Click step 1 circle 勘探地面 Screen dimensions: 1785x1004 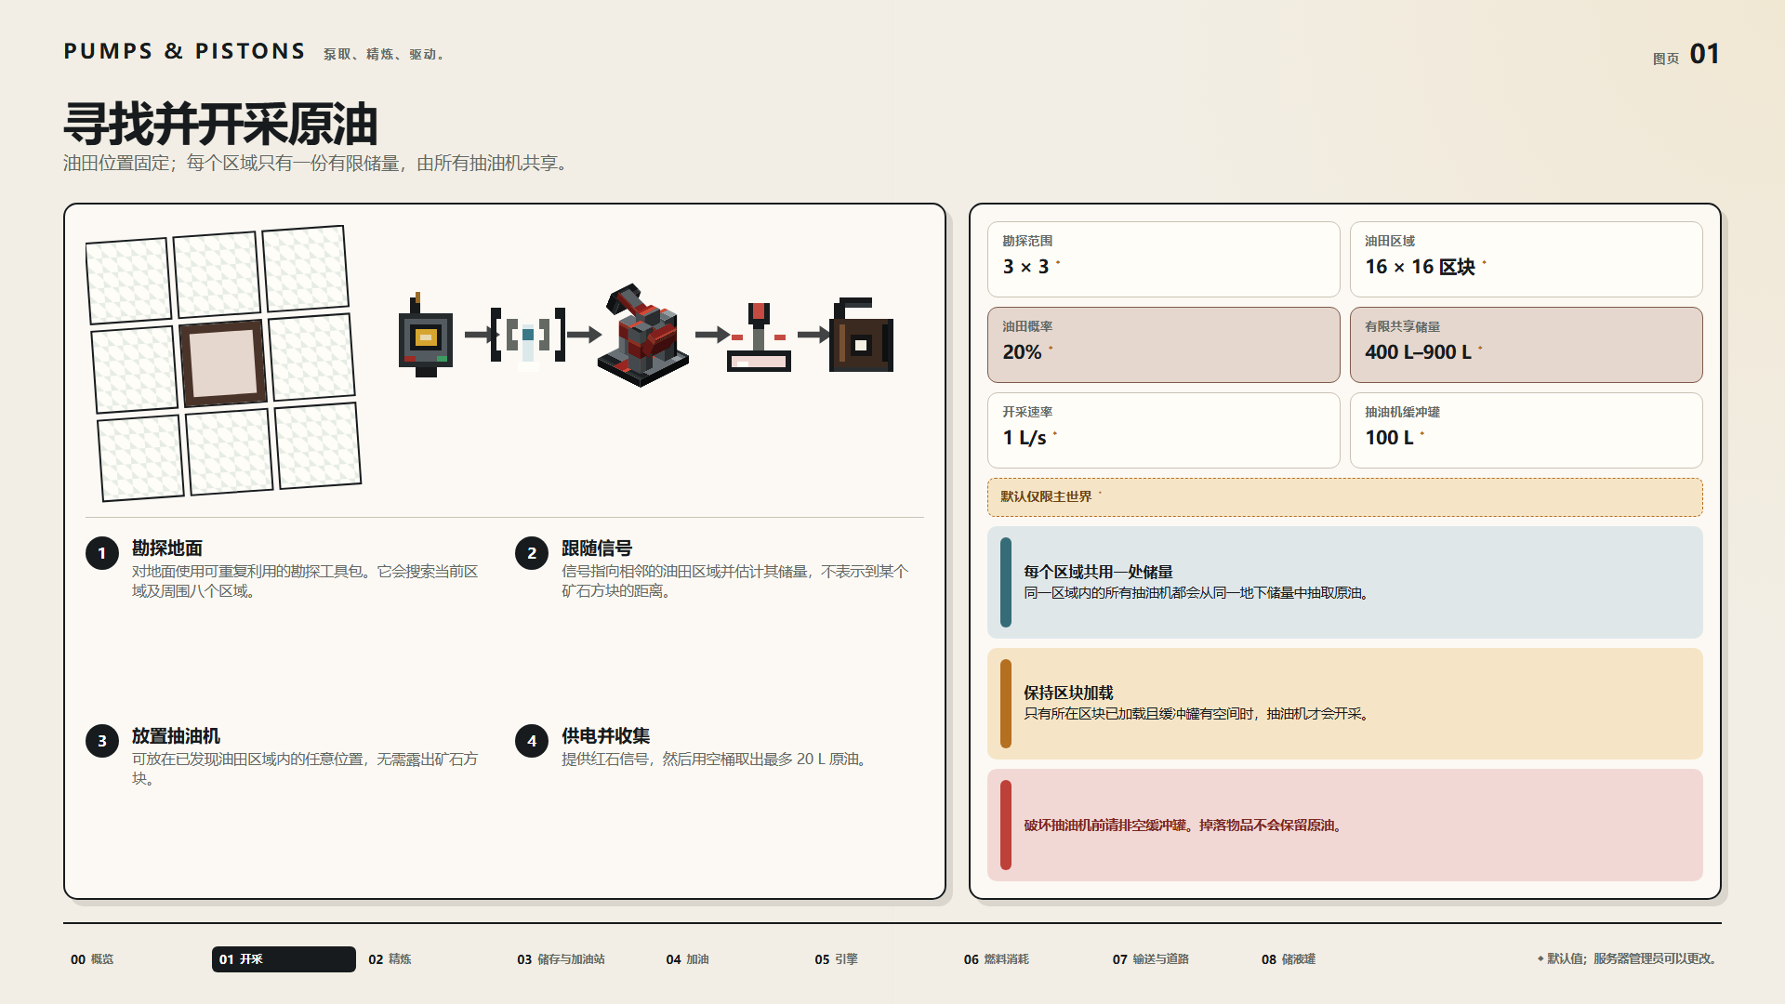coord(102,553)
